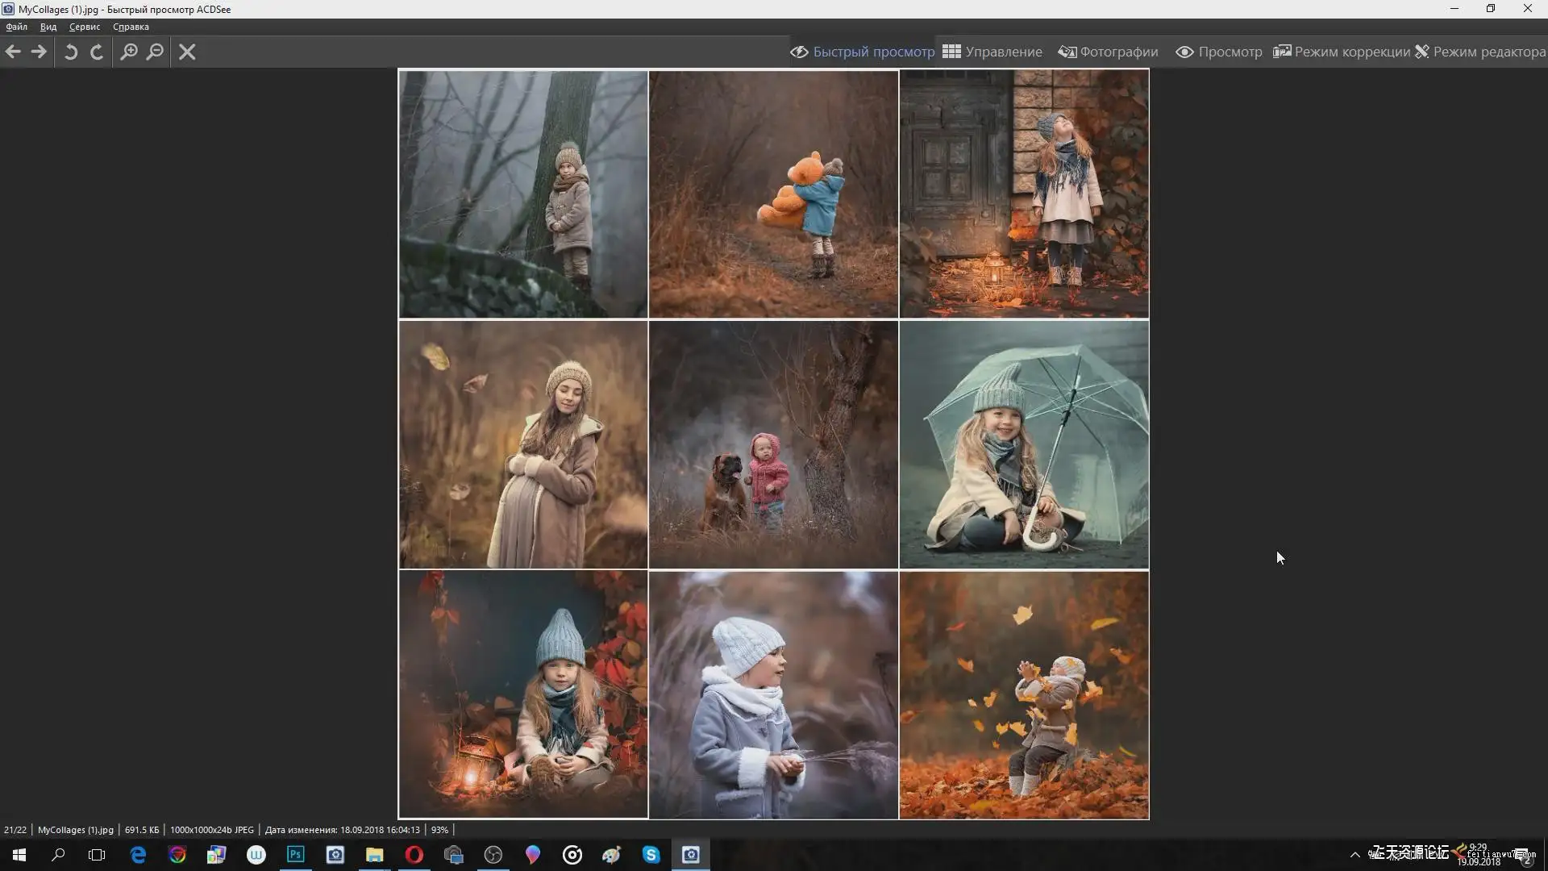Open the Сервис menu
This screenshot has width=1548, height=871.
[x=85, y=27]
